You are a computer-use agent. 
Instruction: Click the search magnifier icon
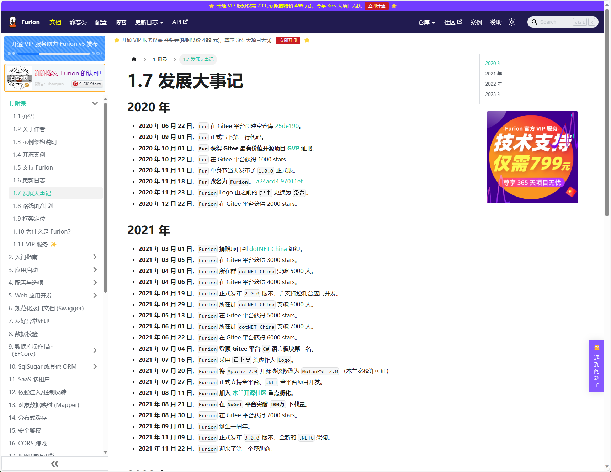(534, 22)
